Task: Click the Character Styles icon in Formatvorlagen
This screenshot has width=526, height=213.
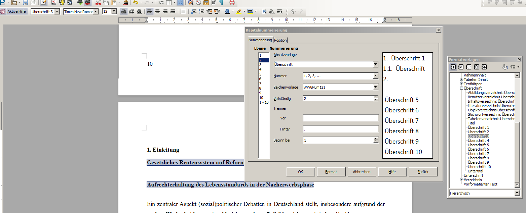Action: (x=461, y=67)
